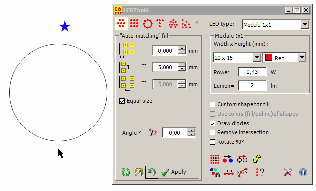Open the blue info icon
Screen dimensions: 316x191
[303, 172]
